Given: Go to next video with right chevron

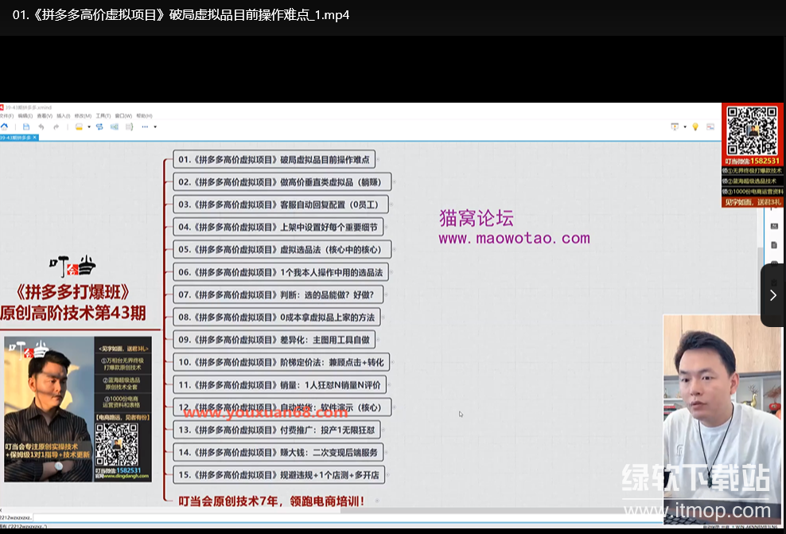Looking at the screenshot, I should (772, 295).
